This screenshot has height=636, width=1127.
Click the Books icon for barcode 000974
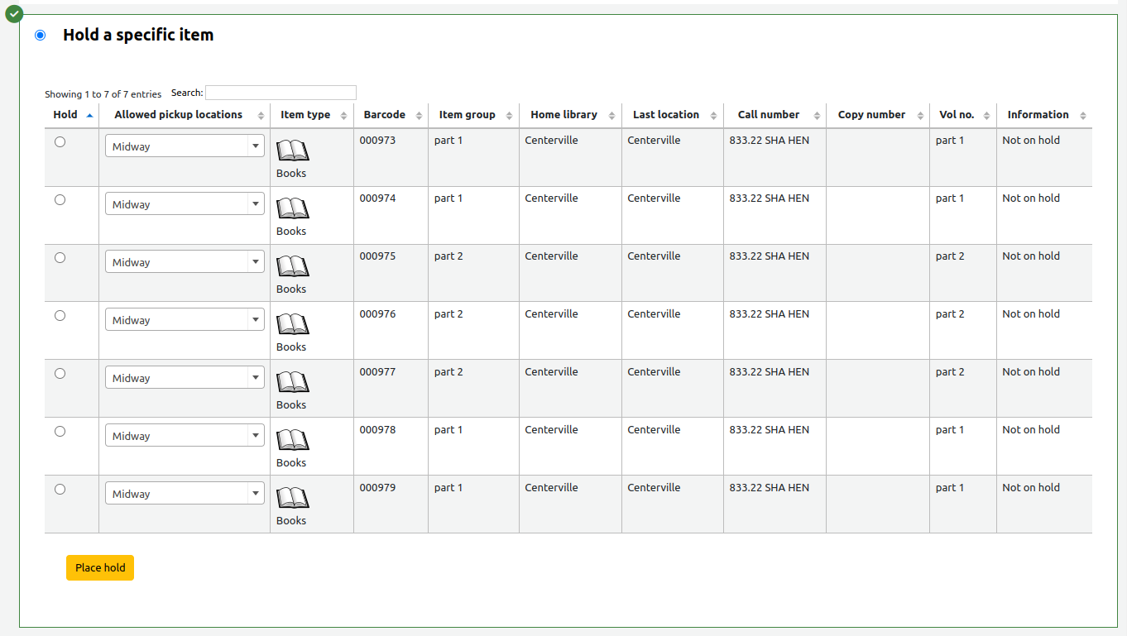[x=292, y=209]
